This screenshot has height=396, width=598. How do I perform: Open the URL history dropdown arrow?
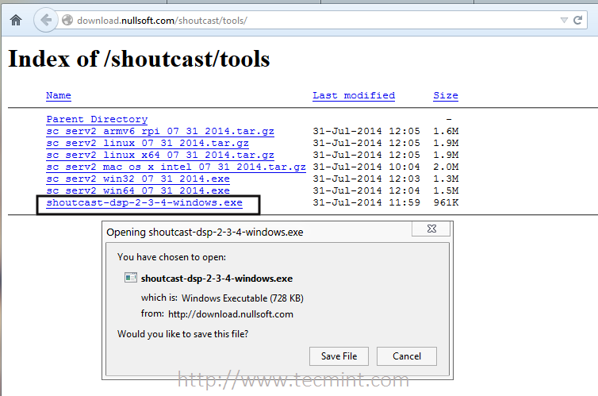[564, 20]
